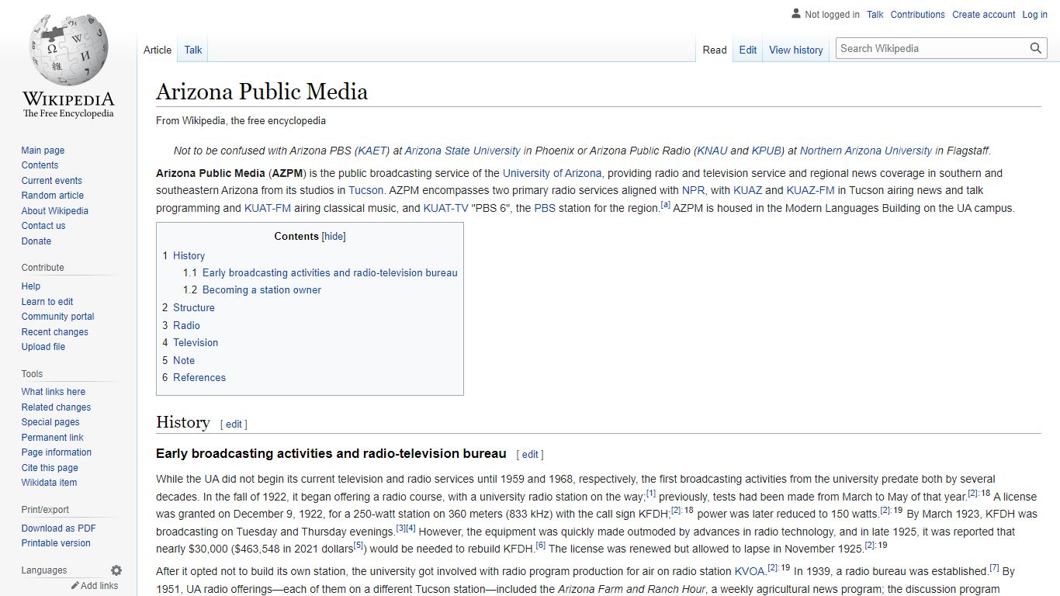Open University of Arizona link
This screenshot has height=596, width=1060.
(x=552, y=173)
